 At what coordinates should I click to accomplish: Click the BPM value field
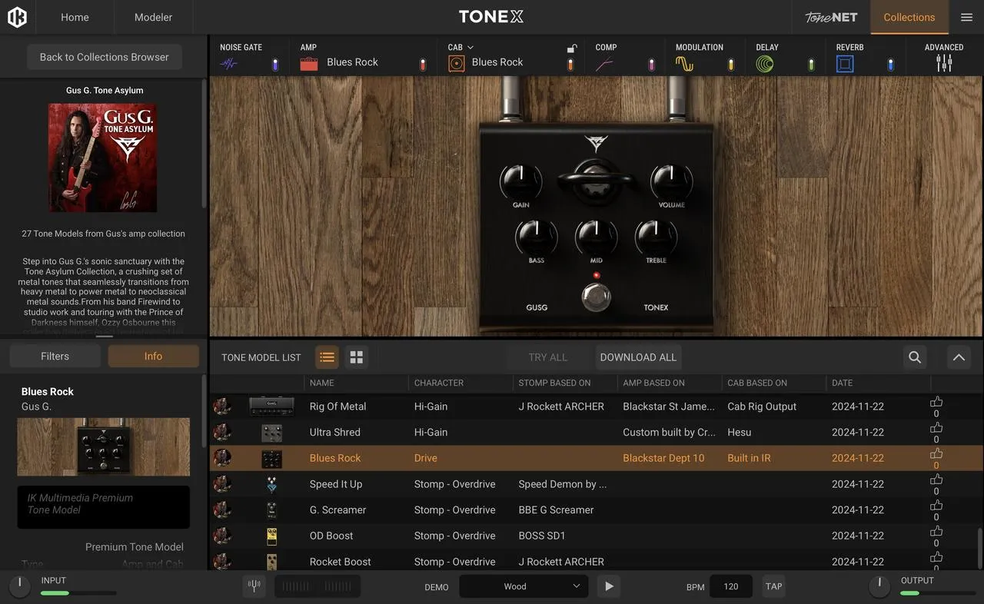pyautogui.click(x=731, y=586)
